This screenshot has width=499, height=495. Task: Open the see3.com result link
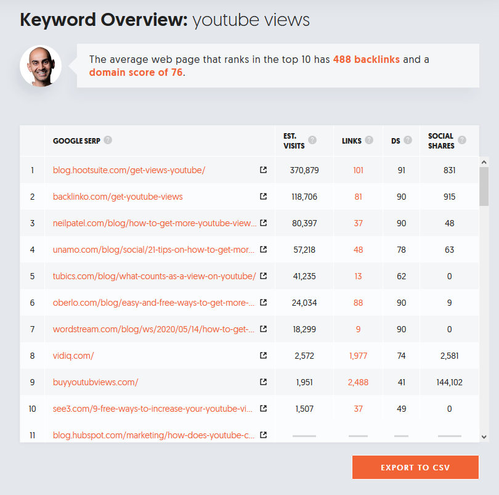152,409
